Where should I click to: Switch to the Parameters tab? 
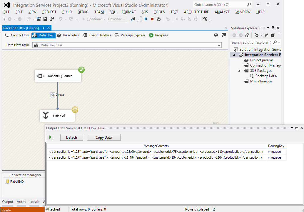coord(69,35)
